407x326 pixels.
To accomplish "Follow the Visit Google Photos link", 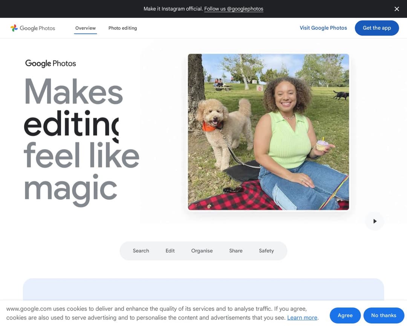I will tap(323, 28).
